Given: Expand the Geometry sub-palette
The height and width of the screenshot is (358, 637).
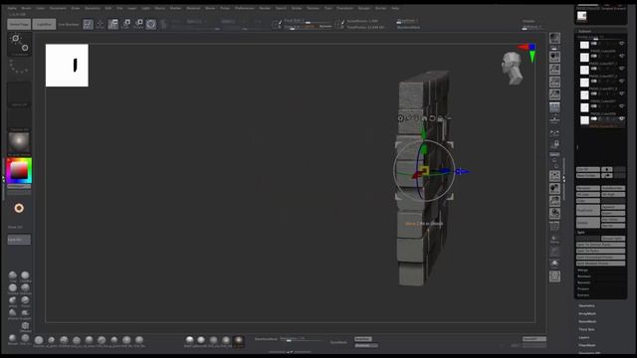Looking at the screenshot, I should pyautogui.click(x=586, y=305).
